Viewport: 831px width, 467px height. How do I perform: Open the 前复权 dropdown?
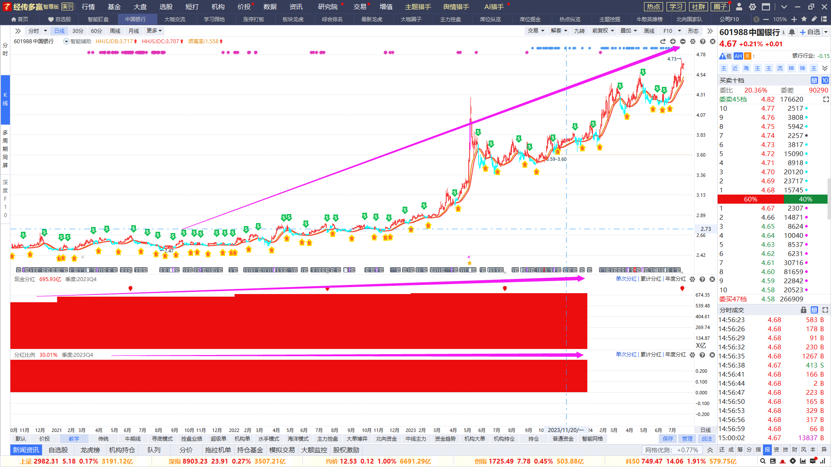click(603, 31)
